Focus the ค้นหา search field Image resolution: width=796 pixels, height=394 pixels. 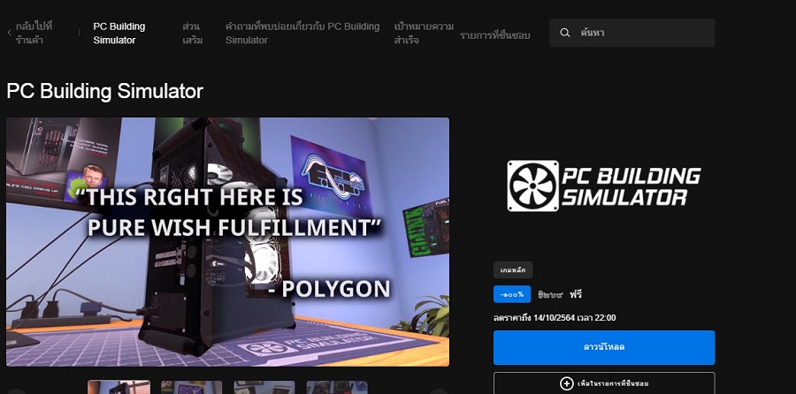pyautogui.click(x=632, y=33)
